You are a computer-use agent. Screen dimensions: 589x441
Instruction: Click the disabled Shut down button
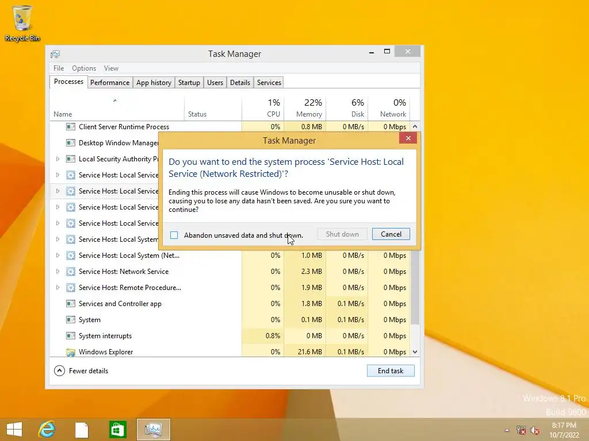click(x=342, y=234)
